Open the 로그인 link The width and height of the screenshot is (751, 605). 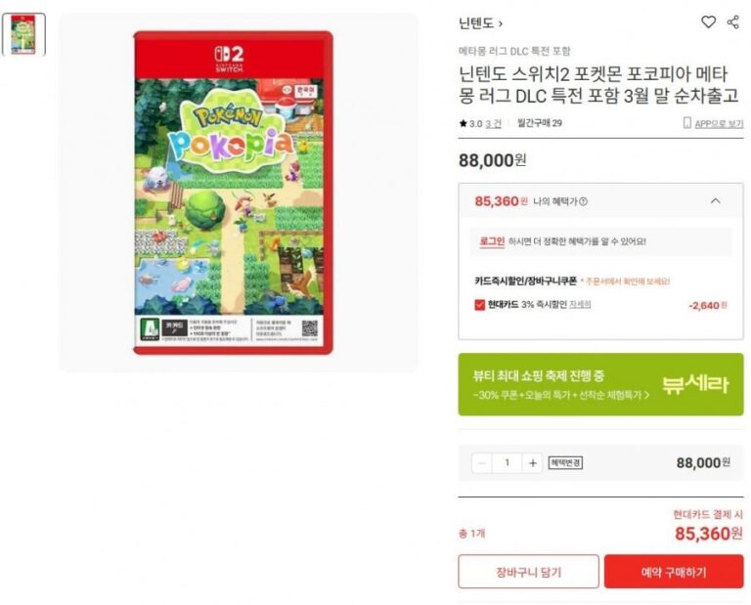[492, 241]
